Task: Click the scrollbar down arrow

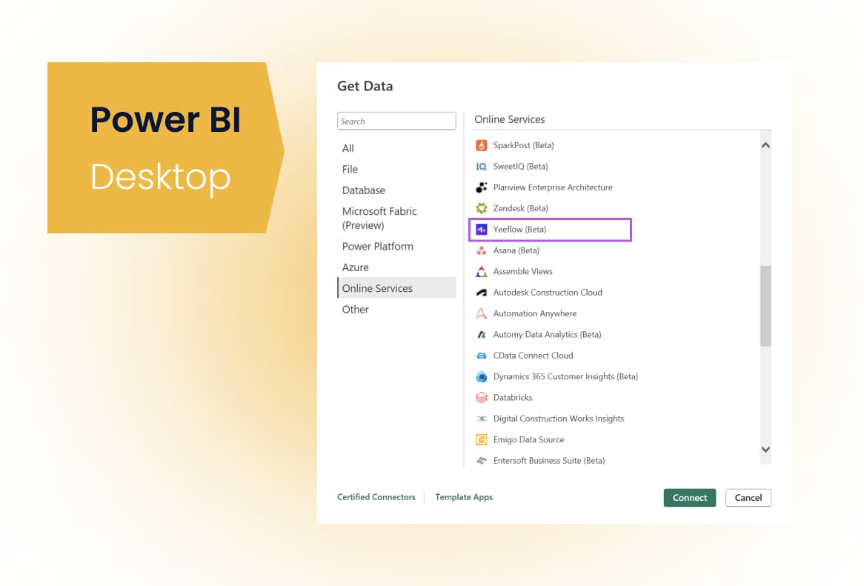Action: [765, 450]
